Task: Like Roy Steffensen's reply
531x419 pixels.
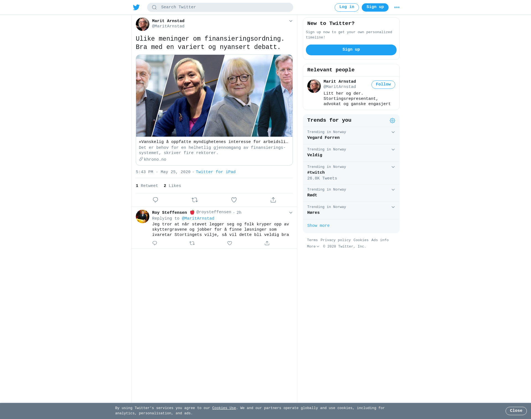Action: click(x=230, y=243)
